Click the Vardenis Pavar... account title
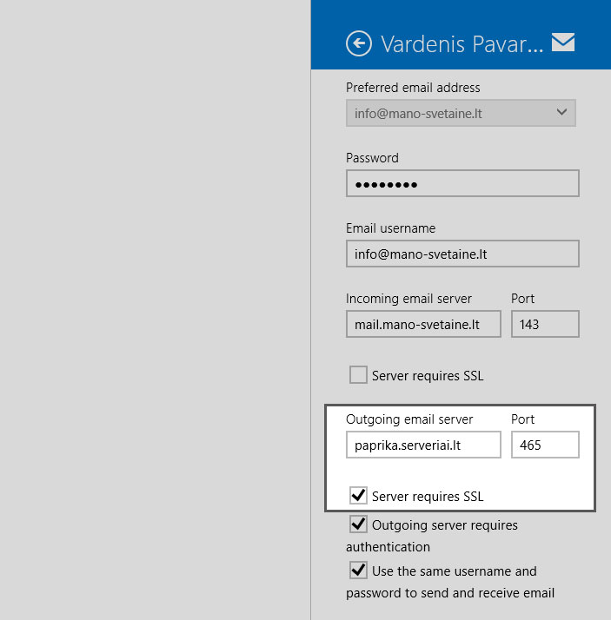Viewport: 611px width, 620px height. coord(462,44)
